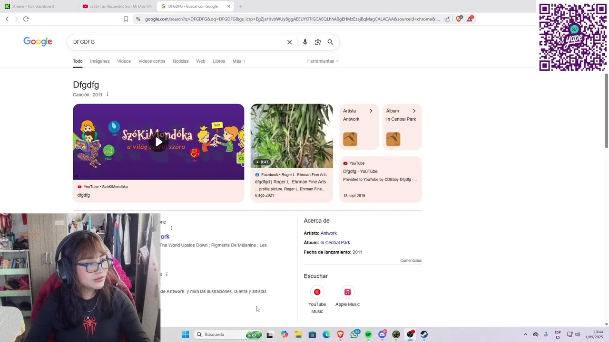
Task: Clear the search box with X
Action: click(289, 42)
